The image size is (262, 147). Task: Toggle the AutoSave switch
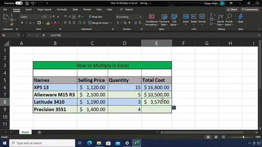(19, 3)
